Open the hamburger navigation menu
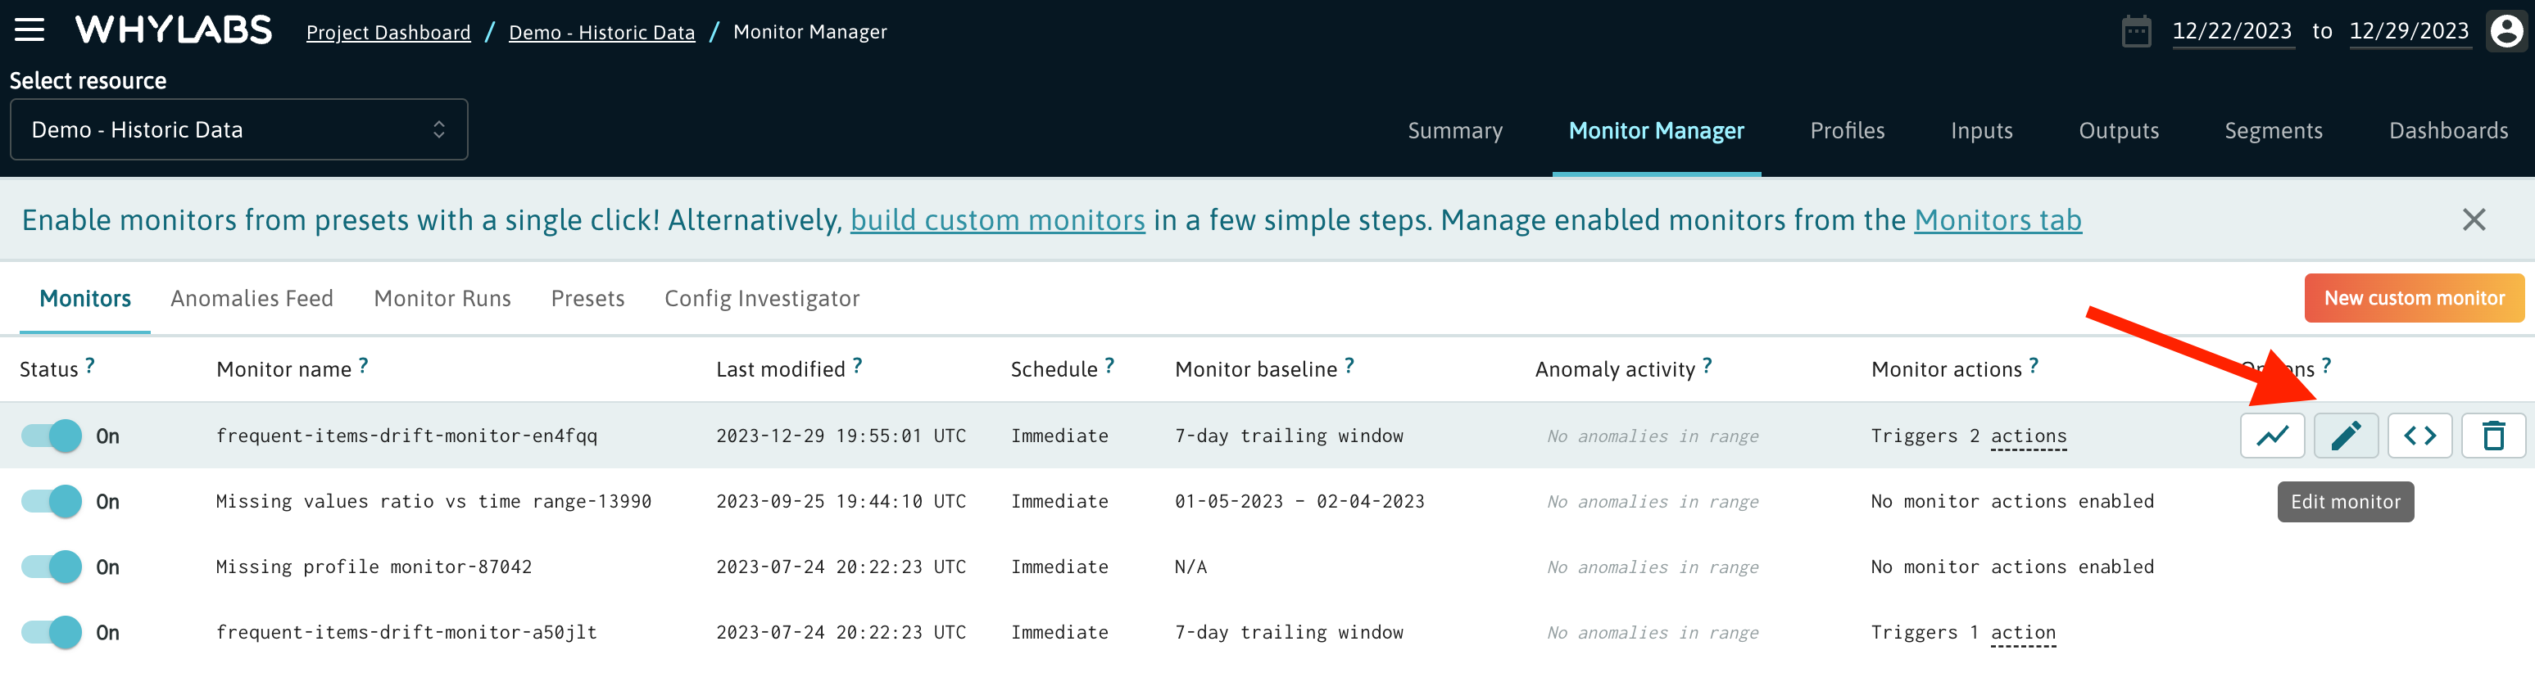The image size is (2535, 673). pyautogui.click(x=29, y=30)
